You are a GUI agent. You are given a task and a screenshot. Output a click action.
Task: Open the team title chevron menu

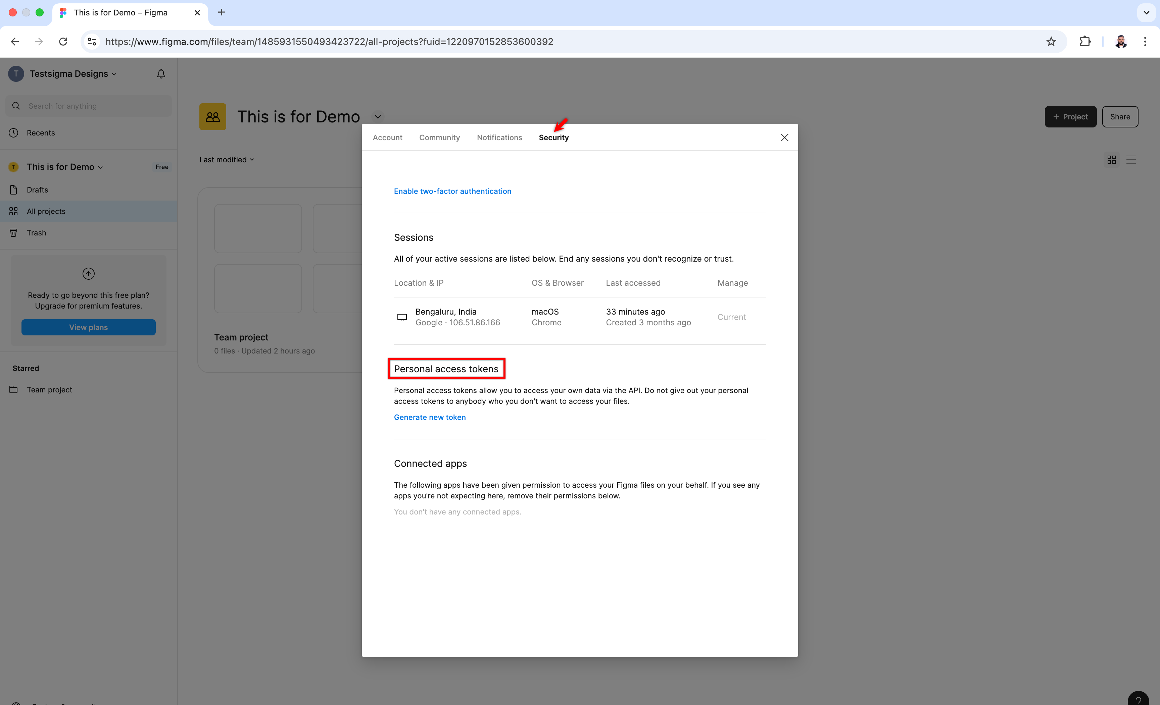tap(378, 117)
